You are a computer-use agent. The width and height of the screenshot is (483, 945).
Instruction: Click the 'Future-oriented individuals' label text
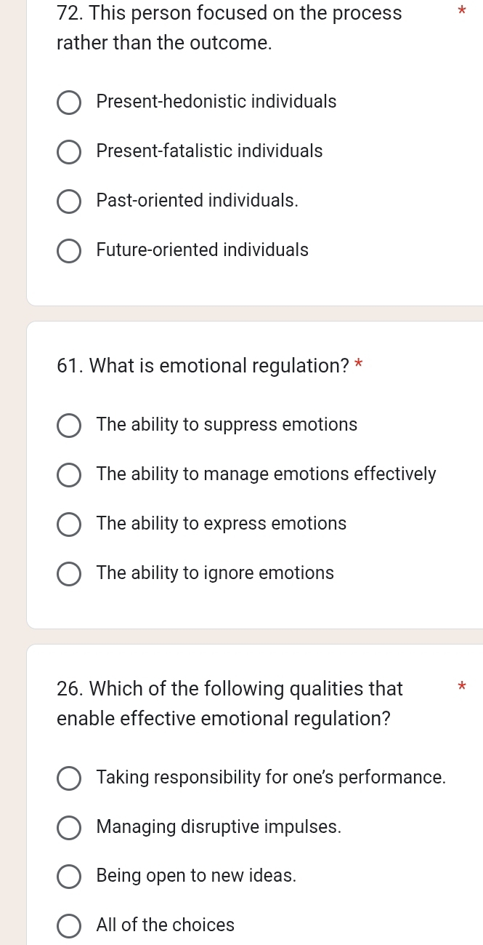click(202, 250)
